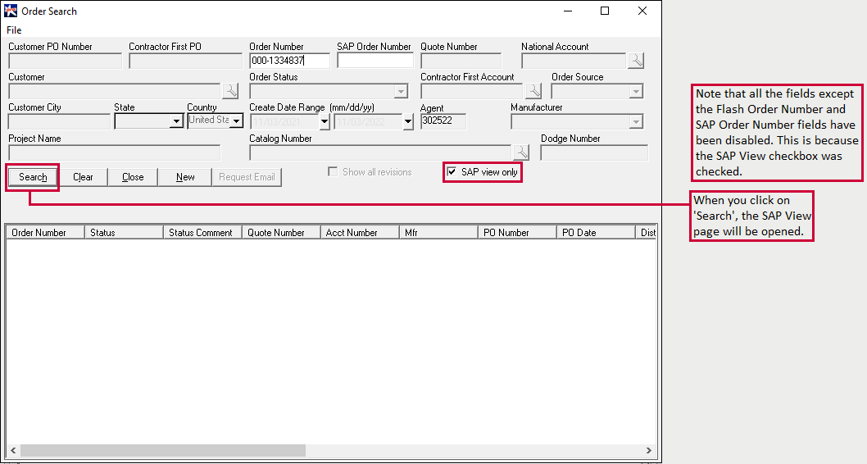This screenshot has height=464, width=867.
Task: Click the Order Number input field
Action: [x=289, y=61]
